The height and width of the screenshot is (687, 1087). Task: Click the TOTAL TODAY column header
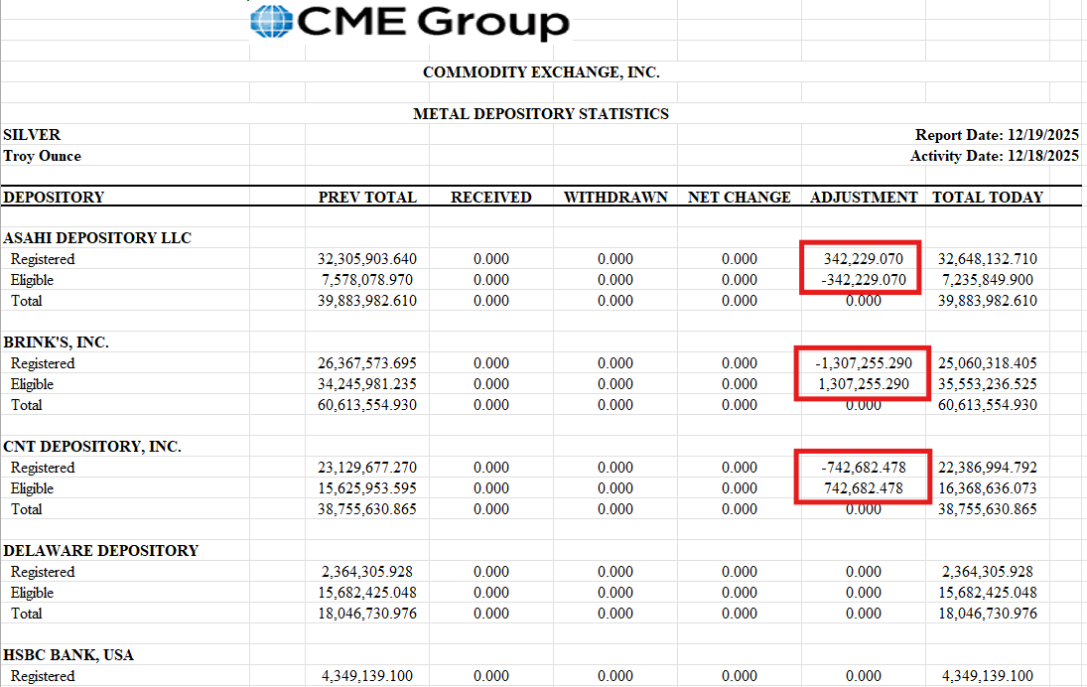pos(987,197)
